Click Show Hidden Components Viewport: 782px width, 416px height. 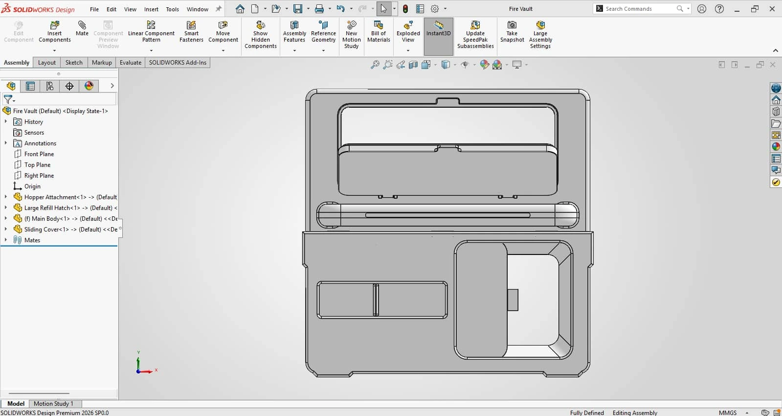pos(261,35)
